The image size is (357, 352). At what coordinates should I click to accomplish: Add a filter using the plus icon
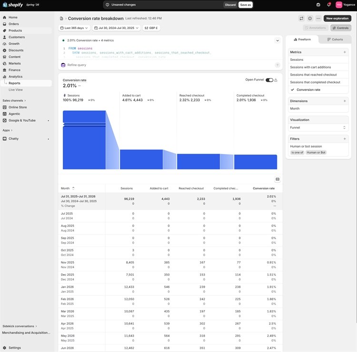point(345,139)
